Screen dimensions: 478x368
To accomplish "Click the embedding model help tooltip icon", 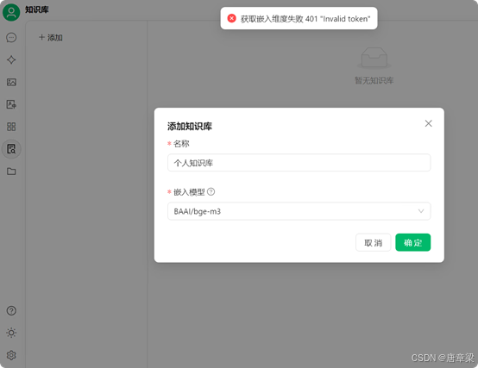I will click(x=211, y=192).
